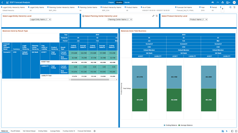Redo the last change
Screen dimensions: 238x133
pyautogui.click(x=217, y=2)
